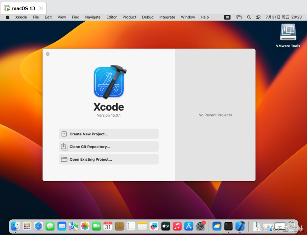Click the macOS 13 VM tab
The width and height of the screenshot is (307, 235).
23,8
